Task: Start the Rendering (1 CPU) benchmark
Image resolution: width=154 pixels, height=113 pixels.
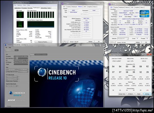Action: [x=12, y=77]
